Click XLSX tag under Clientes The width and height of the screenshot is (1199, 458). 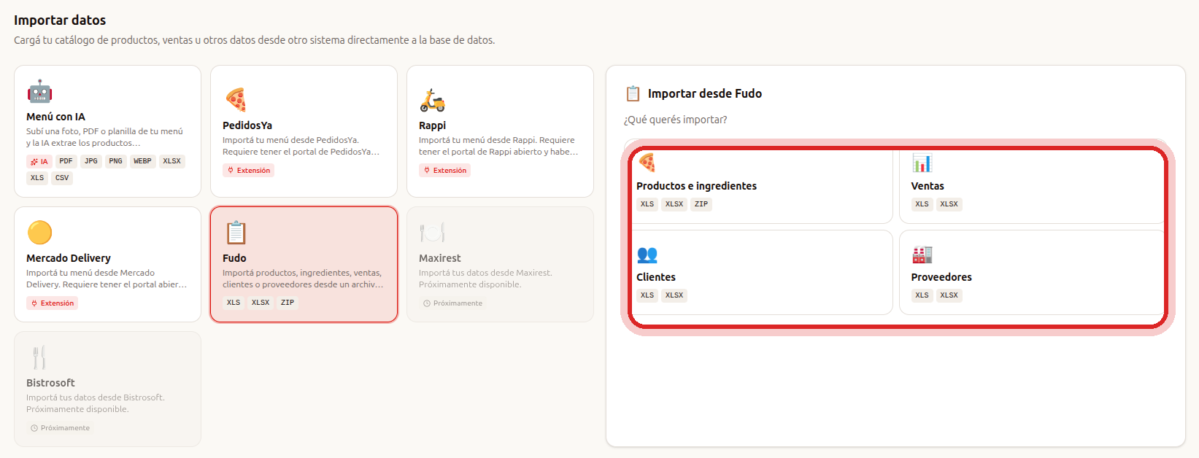674,295
